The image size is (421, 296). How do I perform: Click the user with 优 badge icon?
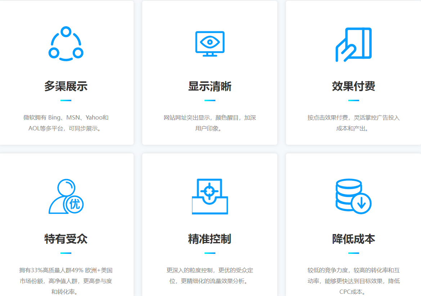(66, 197)
